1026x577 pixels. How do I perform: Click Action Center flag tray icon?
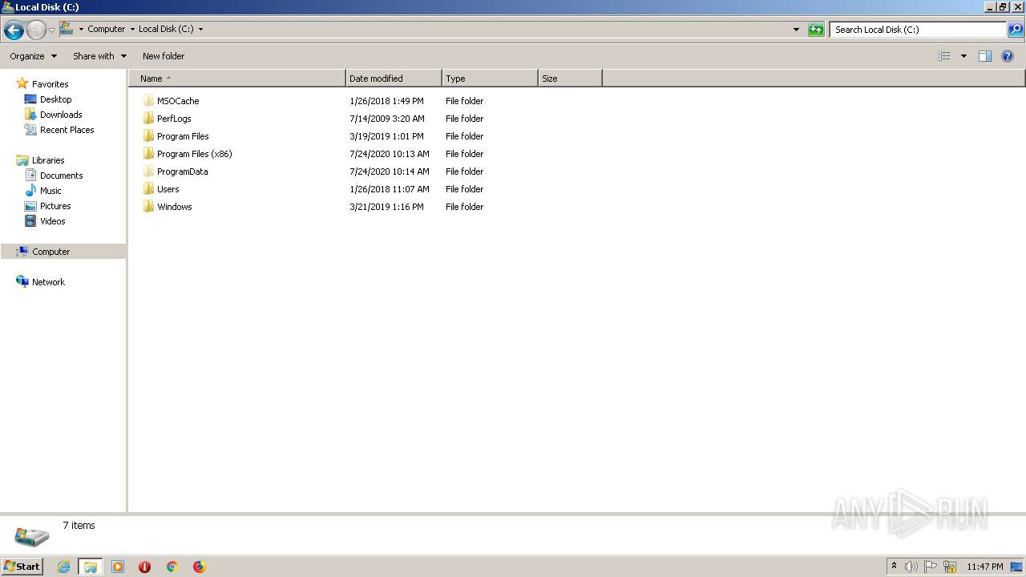[931, 567]
